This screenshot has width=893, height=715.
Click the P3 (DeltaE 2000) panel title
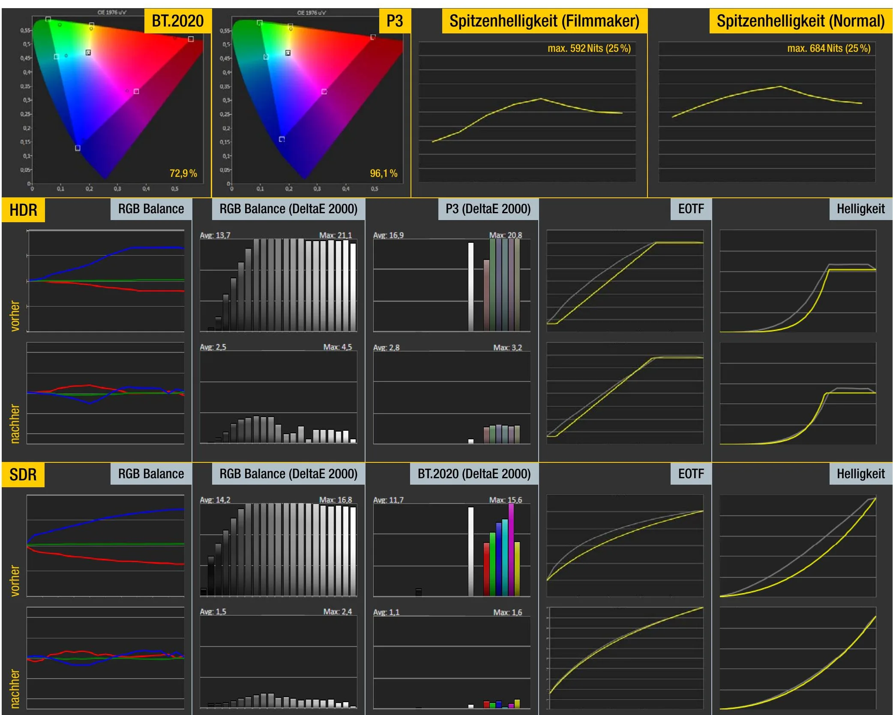pyautogui.click(x=488, y=209)
